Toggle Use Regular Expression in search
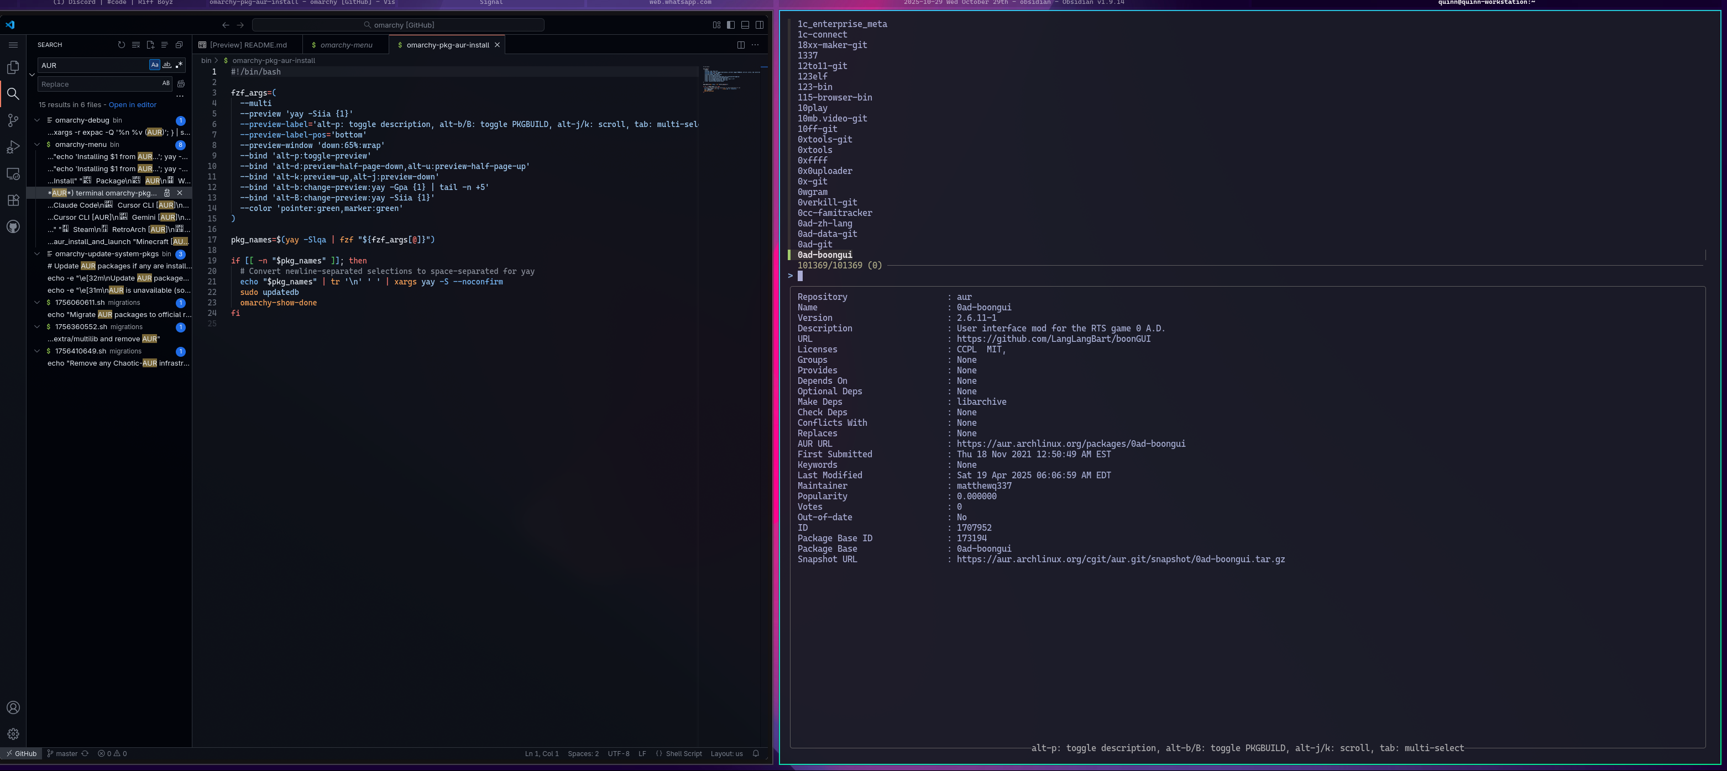The height and width of the screenshot is (771, 1727). [x=179, y=65]
